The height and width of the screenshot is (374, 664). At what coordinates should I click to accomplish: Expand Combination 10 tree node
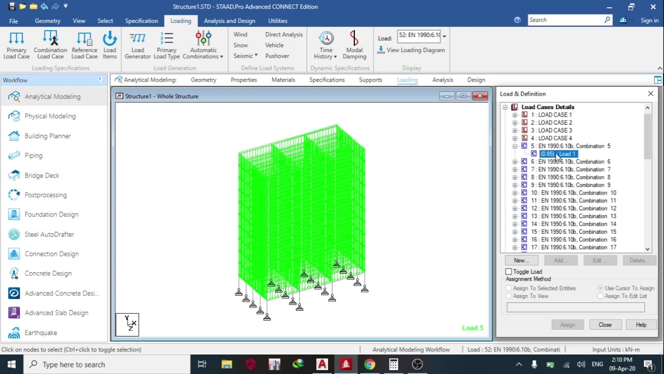pos(515,193)
